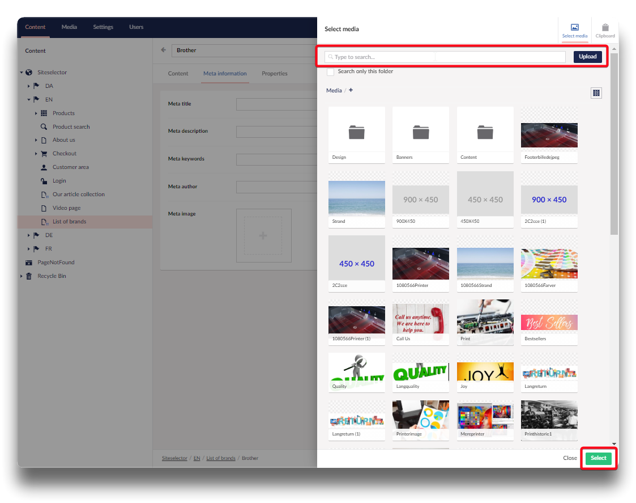This screenshot has height=503, width=636.
Task: Switch to the Media top tab
Action: click(69, 27)
